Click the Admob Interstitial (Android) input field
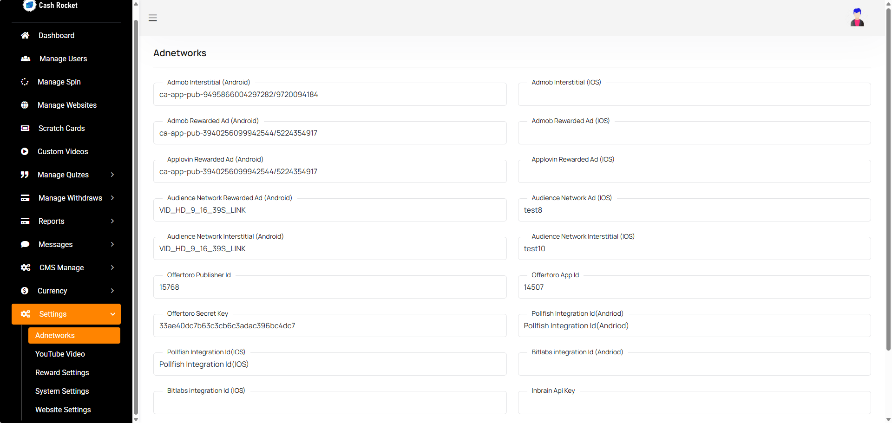 click(330, 95)
